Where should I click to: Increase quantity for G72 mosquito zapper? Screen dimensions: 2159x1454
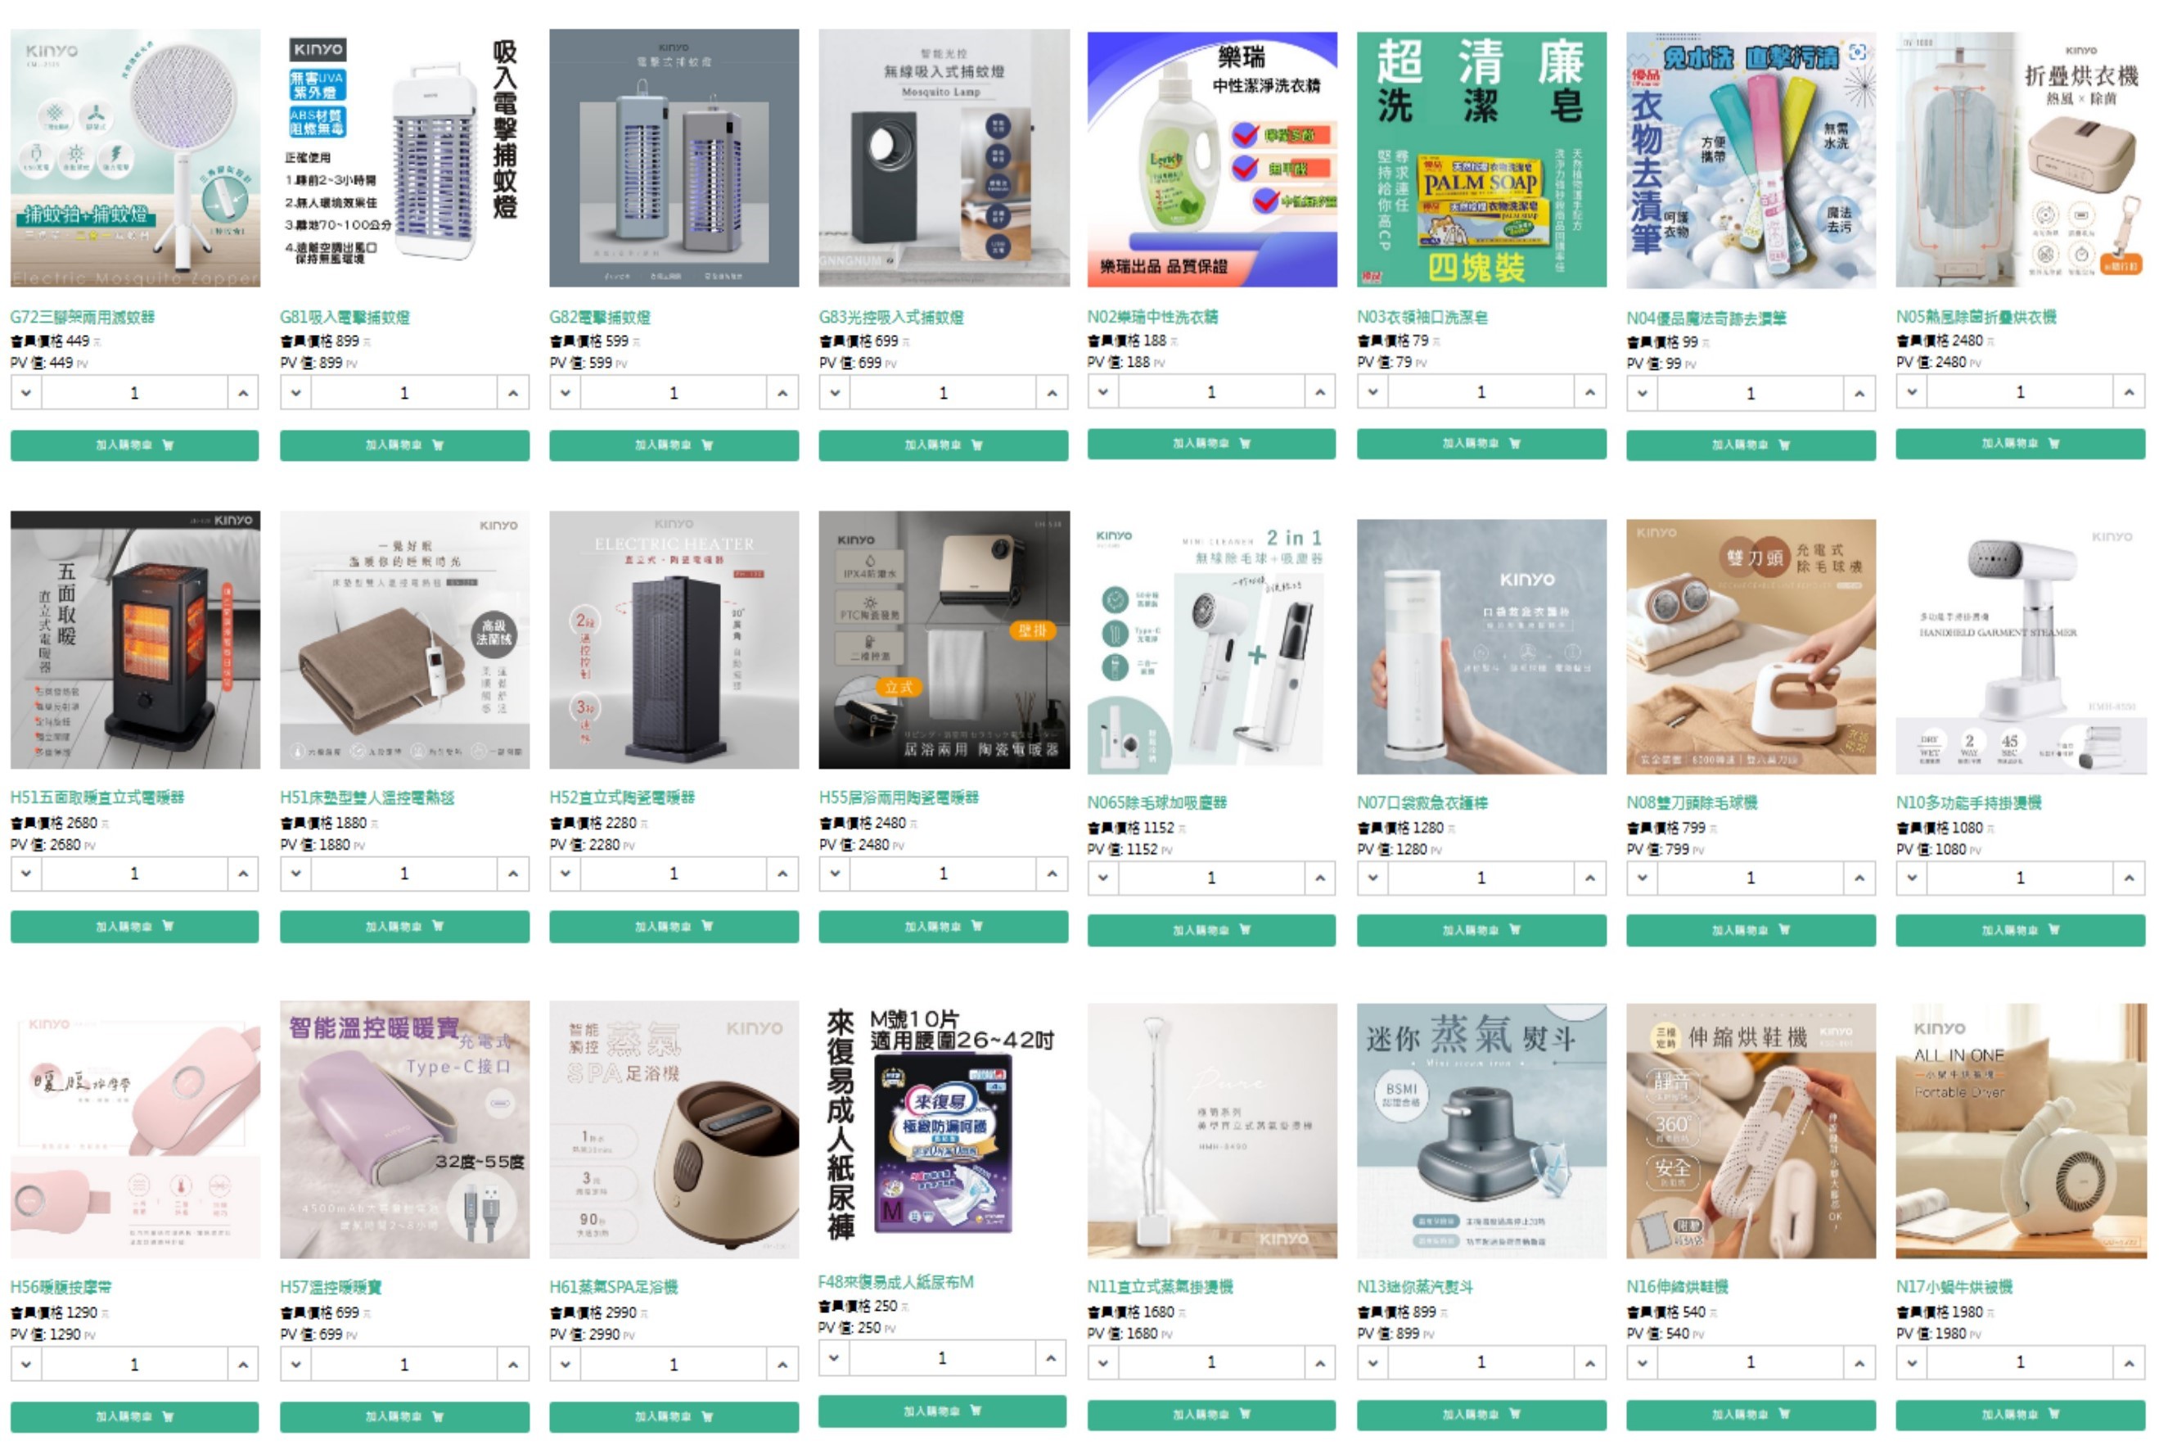click(243, 393)
